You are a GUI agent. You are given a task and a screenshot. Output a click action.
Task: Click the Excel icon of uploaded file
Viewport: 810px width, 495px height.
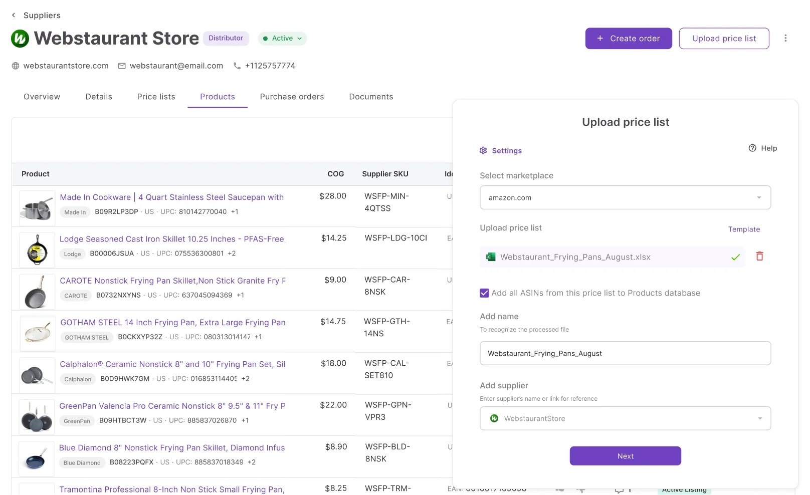491,257
